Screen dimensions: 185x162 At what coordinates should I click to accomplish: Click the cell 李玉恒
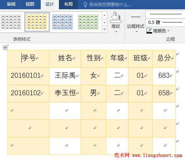click(x=65, y=93)
